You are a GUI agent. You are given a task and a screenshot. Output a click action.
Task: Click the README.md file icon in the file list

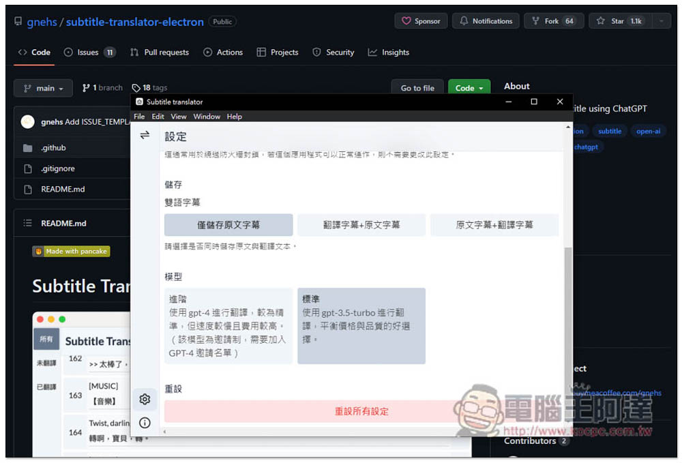28,190
